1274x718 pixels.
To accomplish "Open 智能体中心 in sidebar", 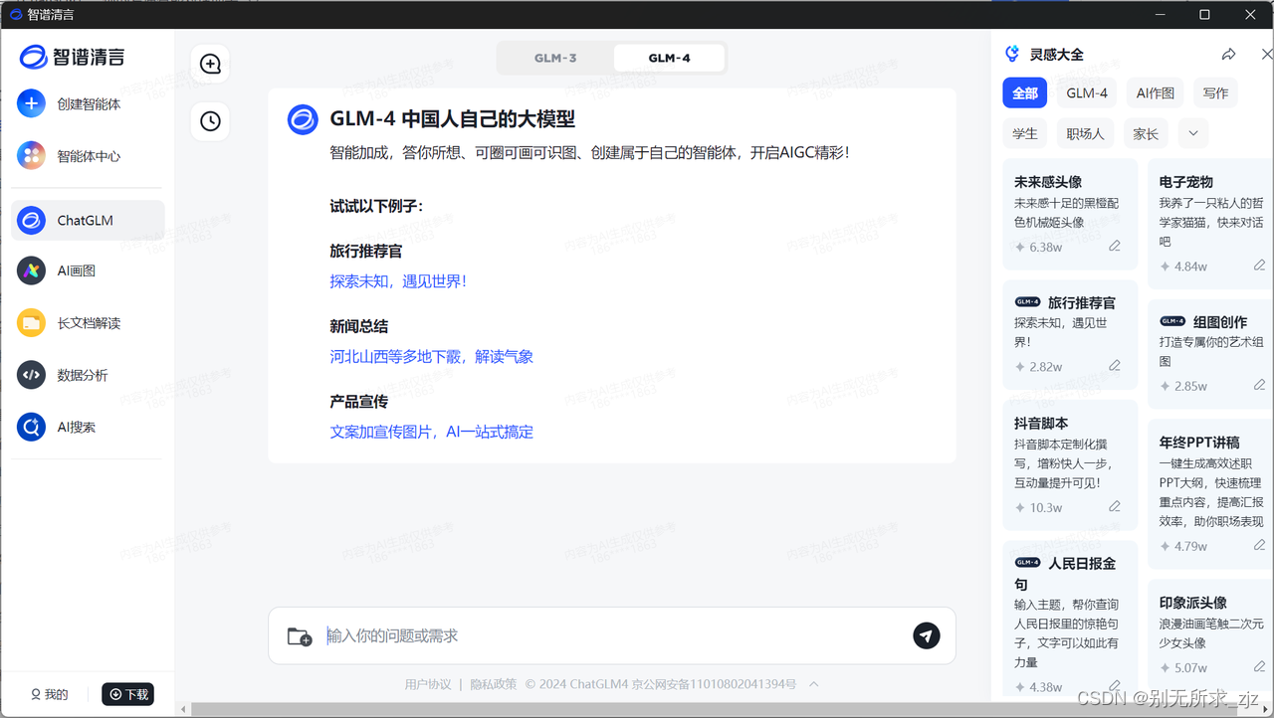I will (x=88, y=156).
